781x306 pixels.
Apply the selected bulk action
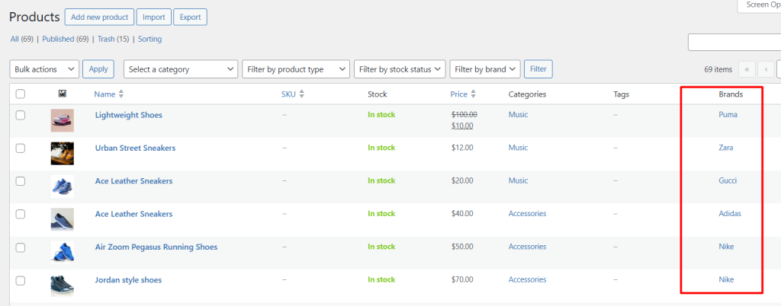98,69
